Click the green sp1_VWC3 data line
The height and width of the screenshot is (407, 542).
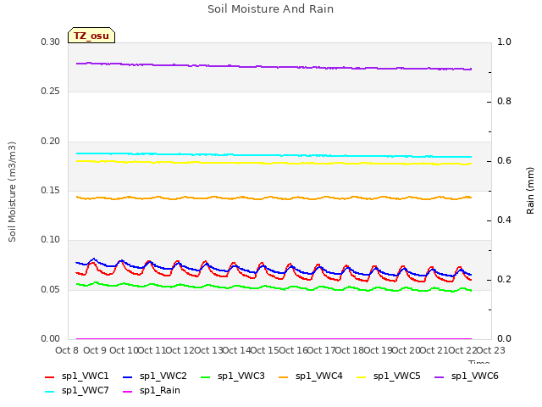coord(273,287)
